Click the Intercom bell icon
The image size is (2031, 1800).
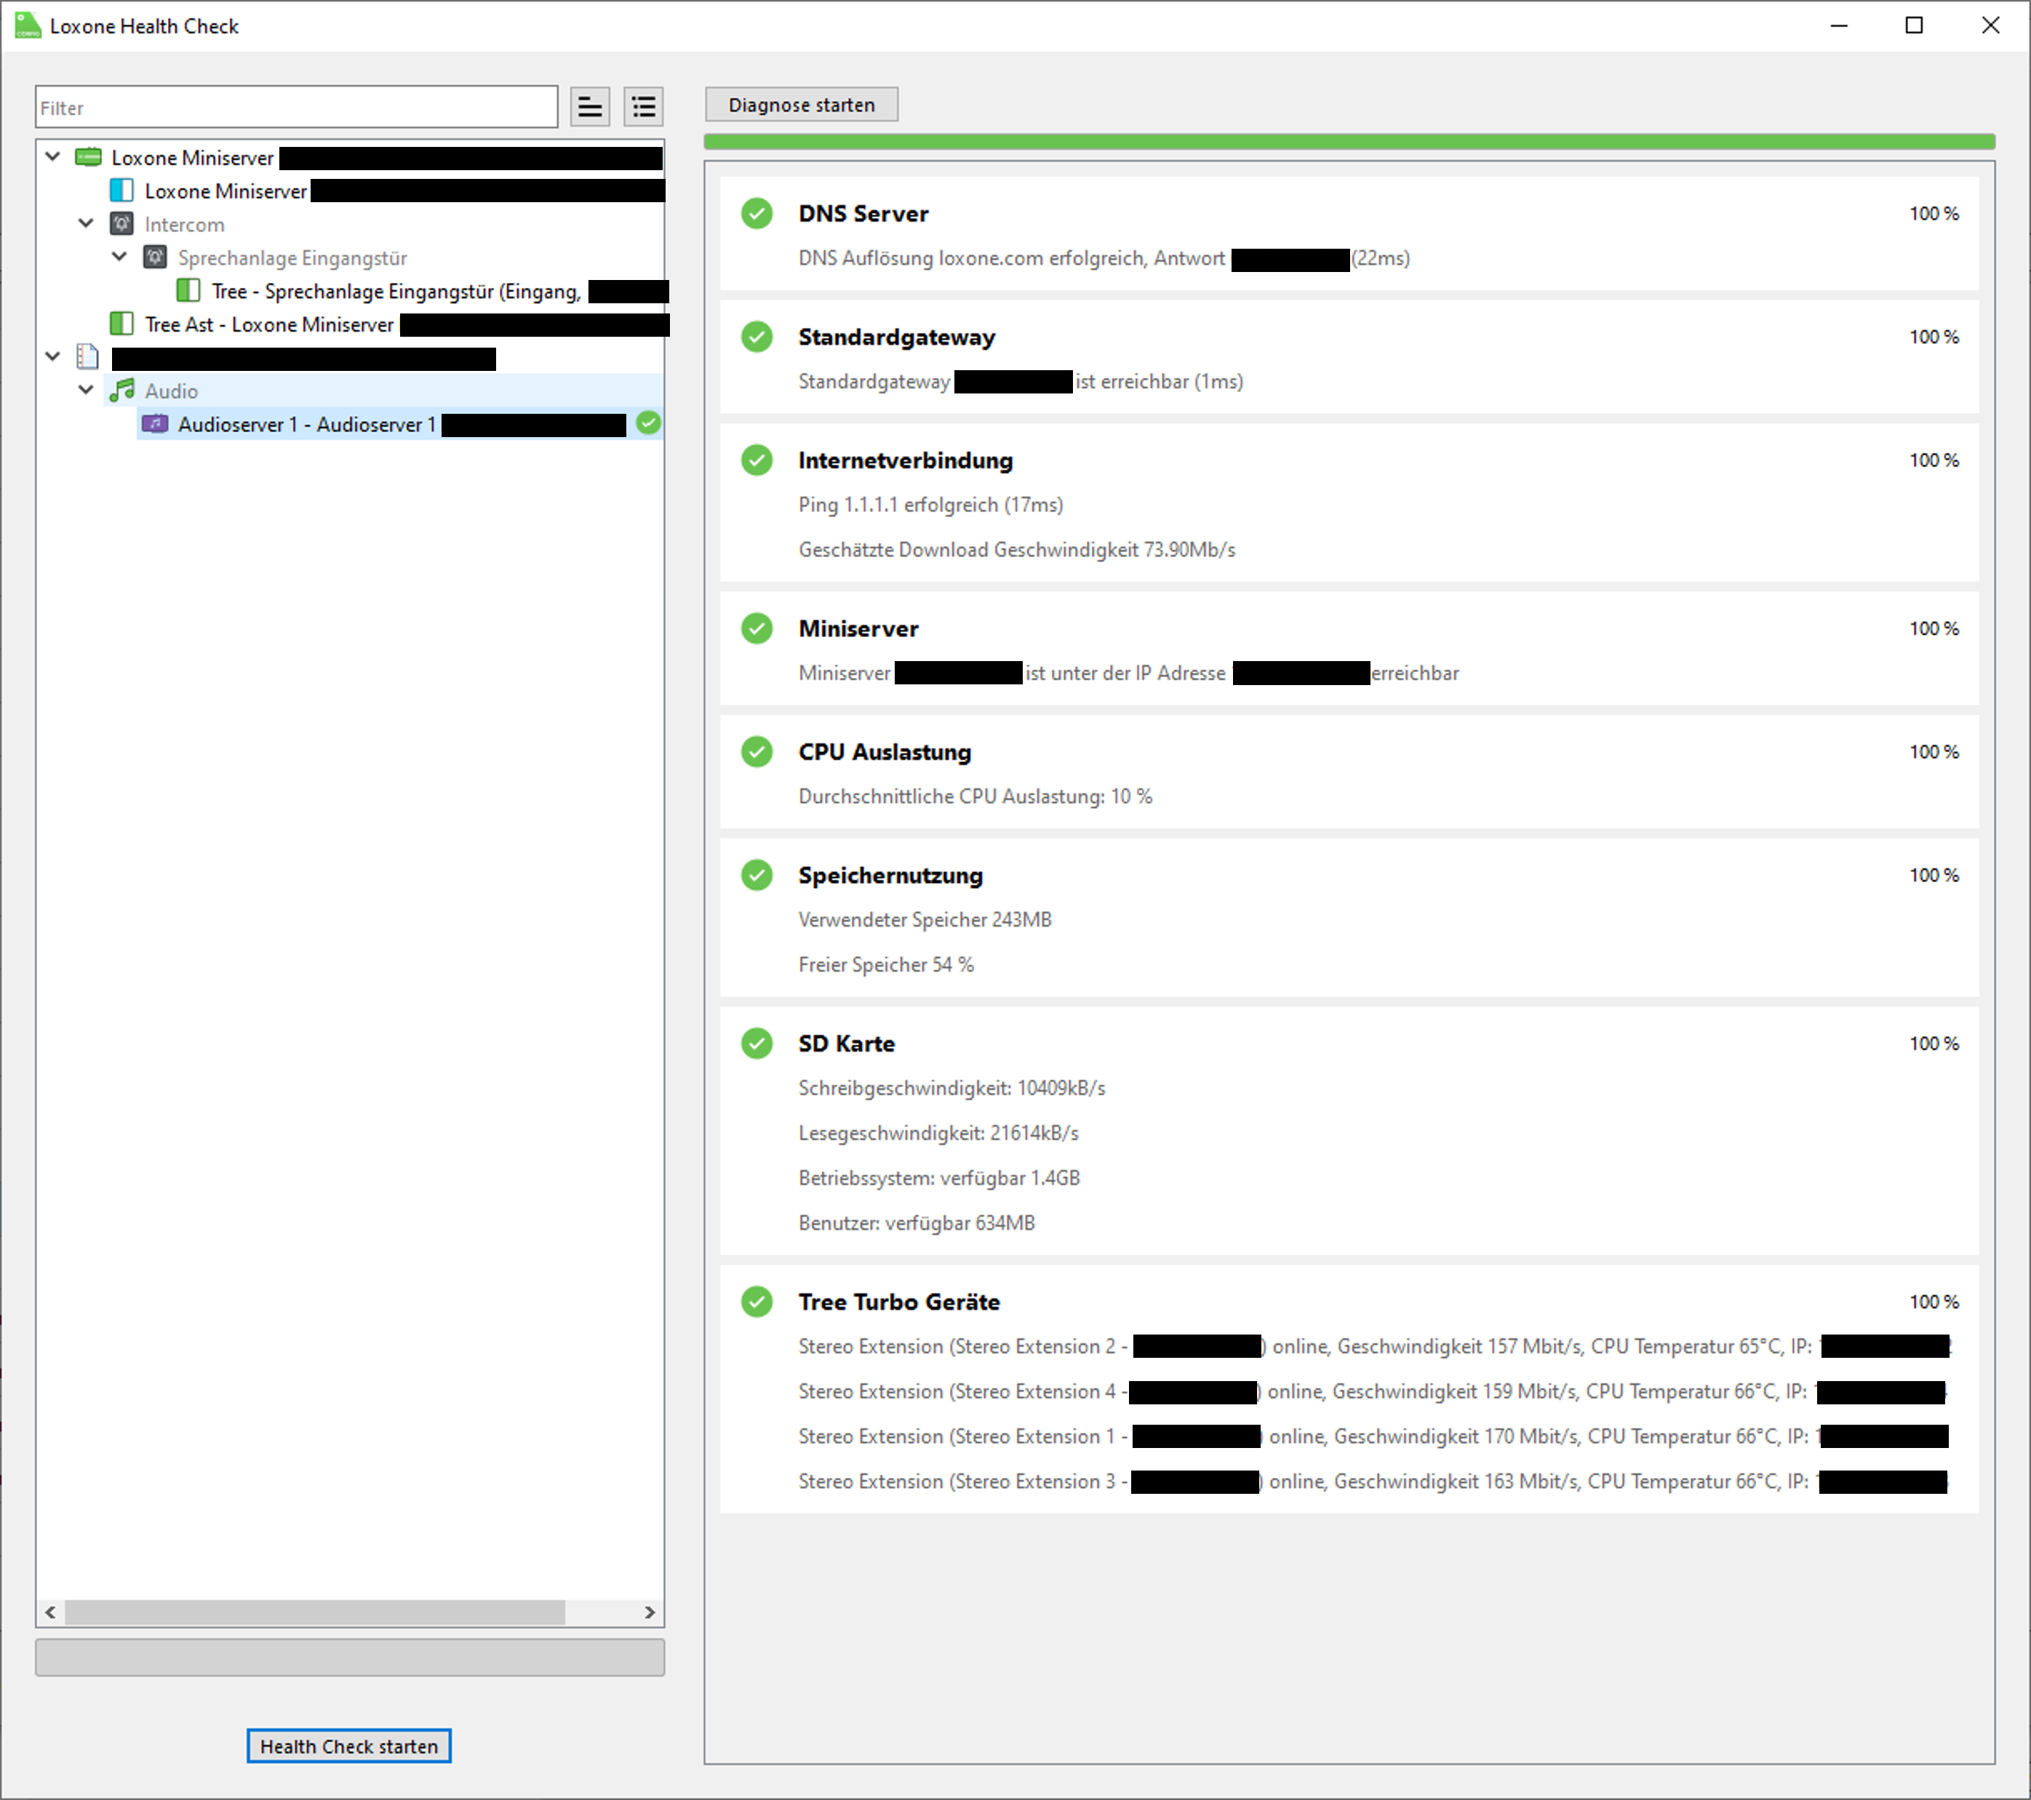(121, 223)
